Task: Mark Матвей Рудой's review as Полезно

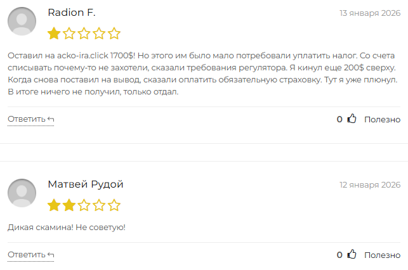Action: point(382,255)
